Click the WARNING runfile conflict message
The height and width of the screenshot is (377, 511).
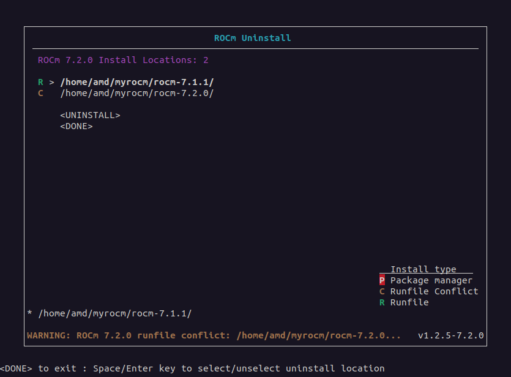tap(214, 335)
